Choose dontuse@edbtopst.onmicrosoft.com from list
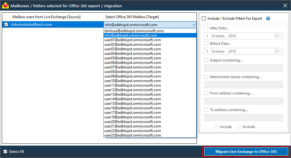The width and height of the screenshot is (291, 158). coord(150,31)
